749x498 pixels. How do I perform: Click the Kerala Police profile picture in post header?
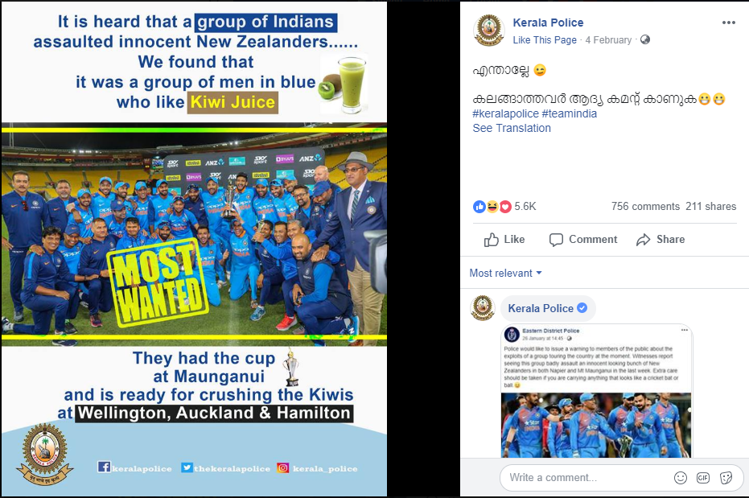point(488,30)
